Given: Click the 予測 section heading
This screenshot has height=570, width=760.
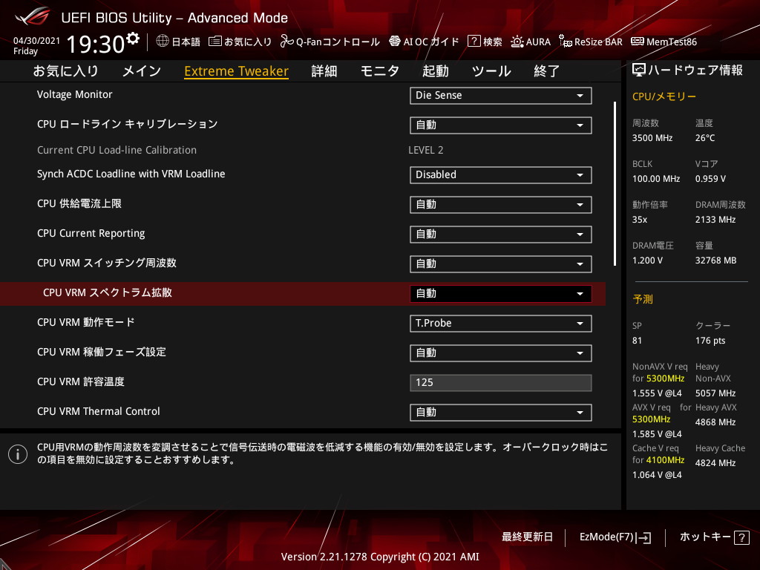Looking at the screenshot, I should coord(643,299).
